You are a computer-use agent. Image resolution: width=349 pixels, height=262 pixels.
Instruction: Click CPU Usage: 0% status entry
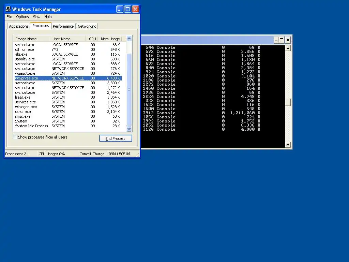tap(52, 154)
